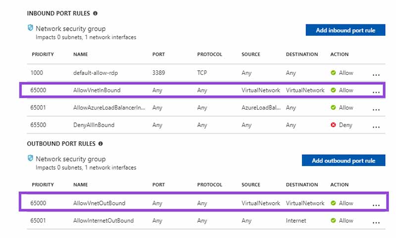Click inbound PROTOCOL column header

click(209, 55)
